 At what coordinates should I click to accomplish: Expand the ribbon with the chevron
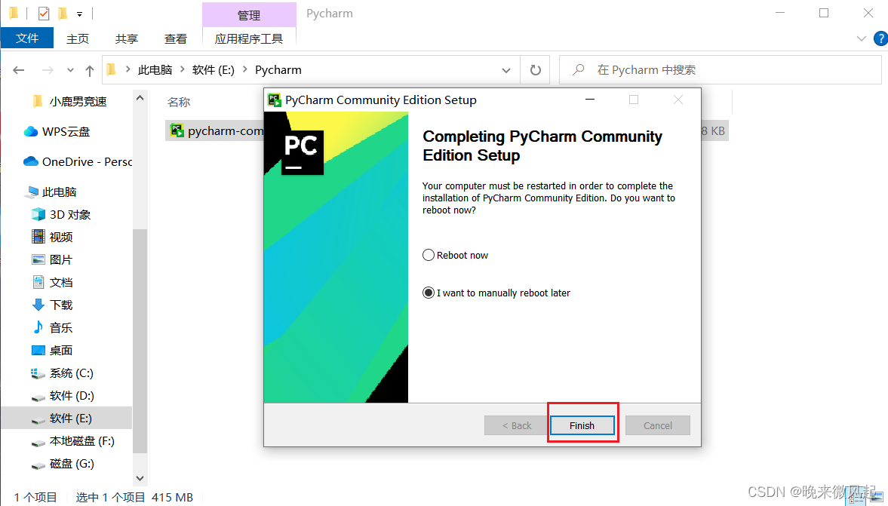862,38
